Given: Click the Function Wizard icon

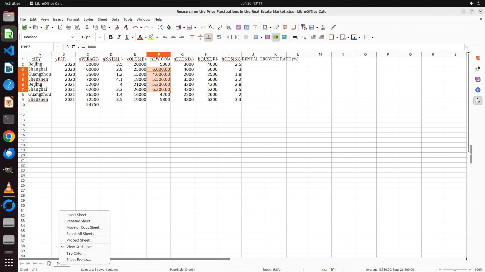Looking at the screenshot, I should point(67,47).
